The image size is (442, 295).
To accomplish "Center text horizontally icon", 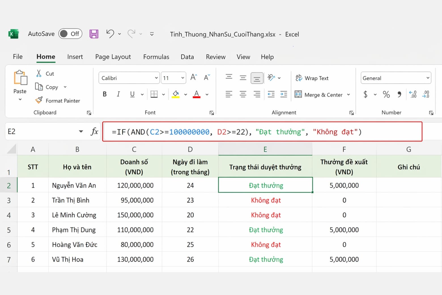I will click(243, 94).
